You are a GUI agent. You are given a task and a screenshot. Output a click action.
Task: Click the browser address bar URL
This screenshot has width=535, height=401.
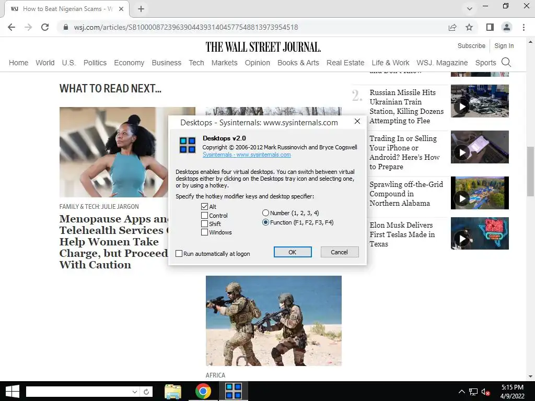tap(186, 27)
